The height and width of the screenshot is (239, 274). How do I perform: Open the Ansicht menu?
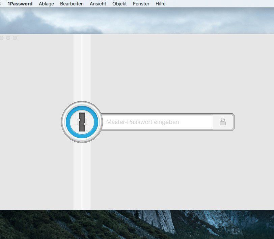point(98,4)
